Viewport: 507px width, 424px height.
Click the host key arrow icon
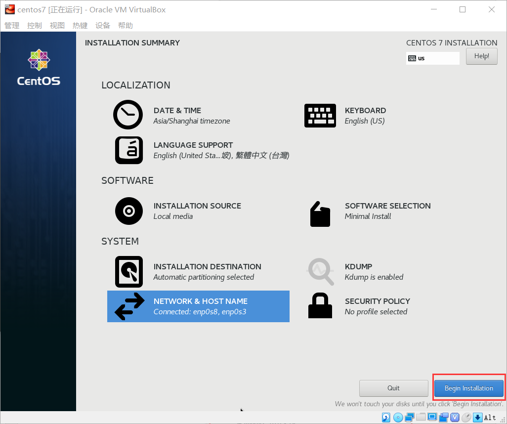coord(477,417)
